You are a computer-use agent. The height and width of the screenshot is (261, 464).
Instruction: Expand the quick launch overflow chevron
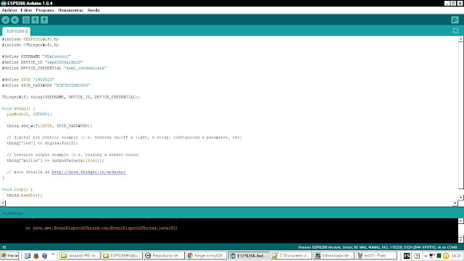53,254
